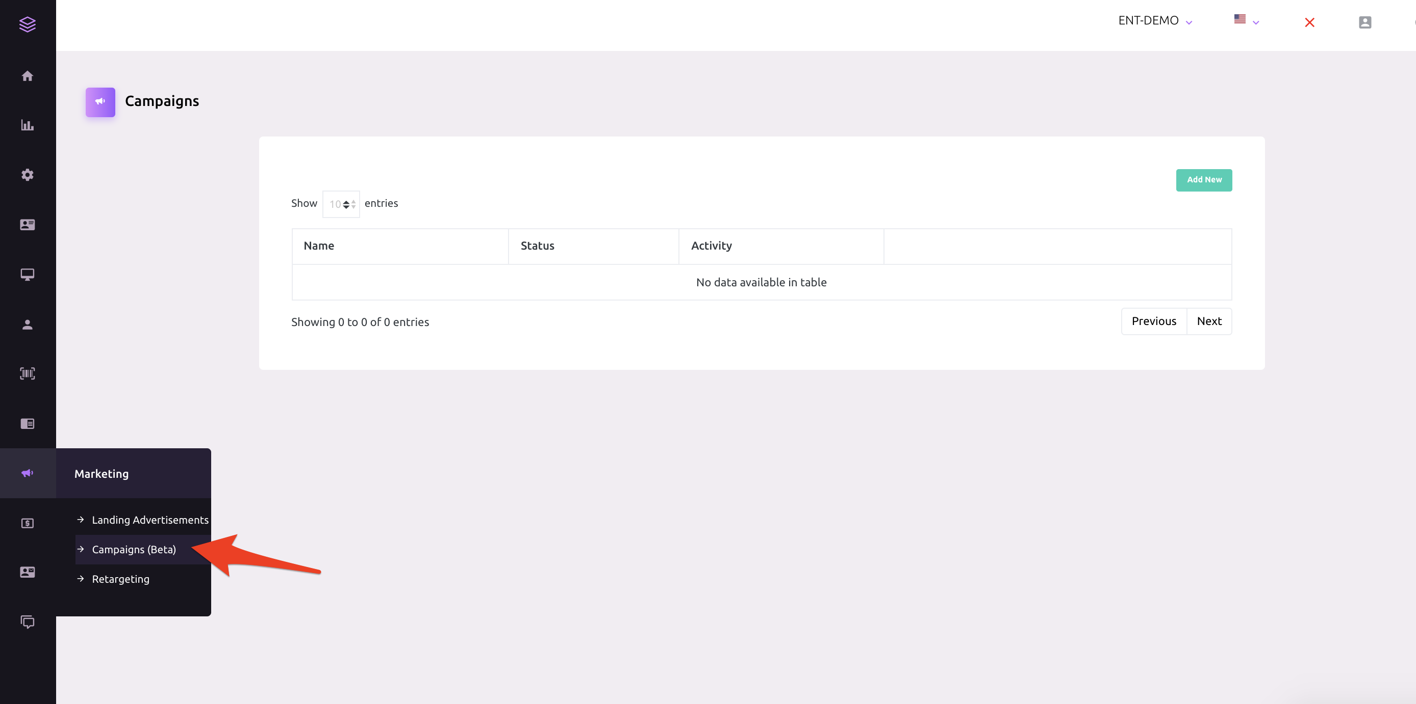Open the monitor display sidebar icon
The height and width of the screenshot is (704, 1416).
(x=28, y=274)
